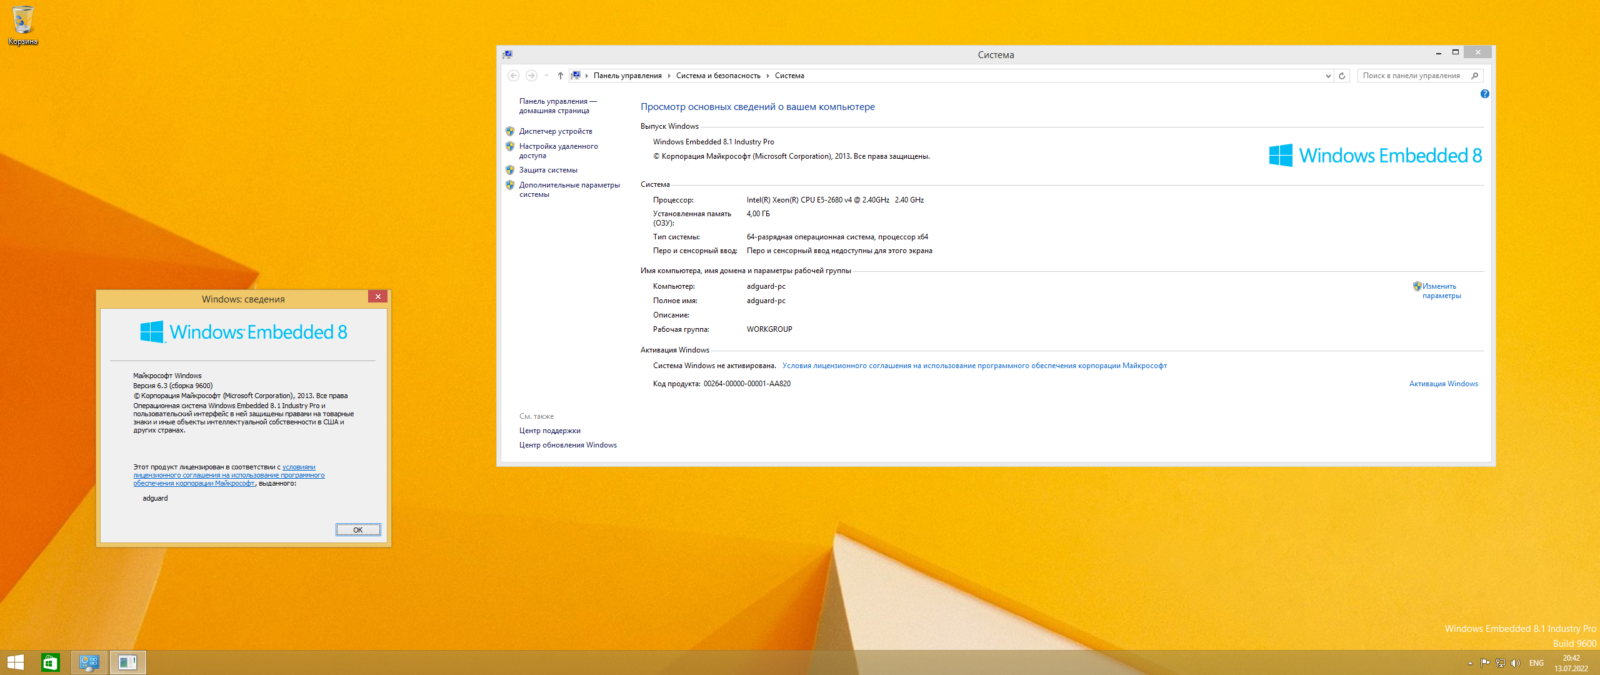
Task: Select the winver taskbar icon
Action: point(127,662)
